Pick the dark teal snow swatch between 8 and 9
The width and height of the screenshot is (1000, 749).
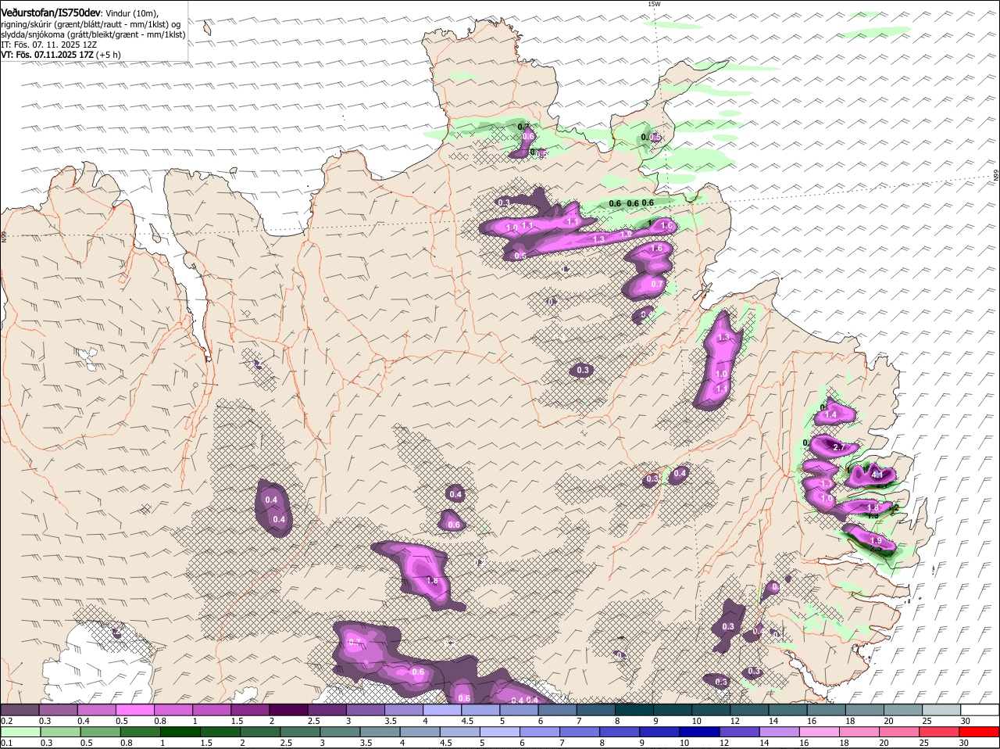(634, 710)
